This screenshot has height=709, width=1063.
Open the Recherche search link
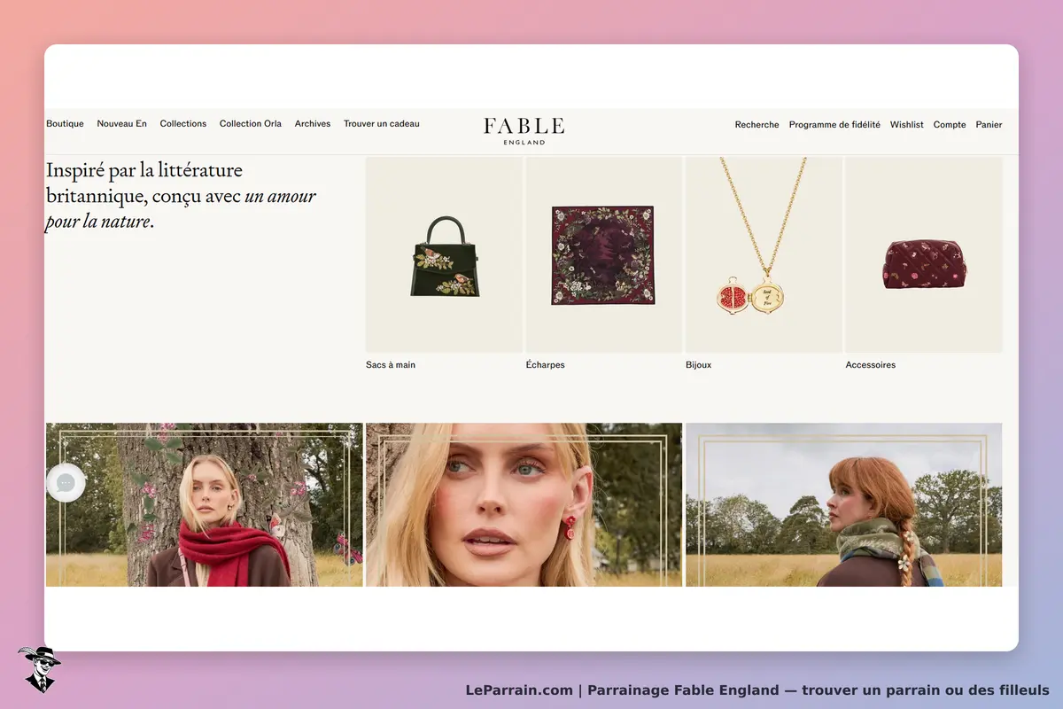(757, 125)
